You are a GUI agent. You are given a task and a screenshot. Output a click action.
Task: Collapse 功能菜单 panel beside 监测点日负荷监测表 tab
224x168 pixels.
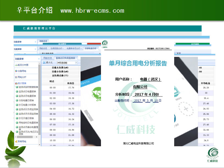coord(39,59)
